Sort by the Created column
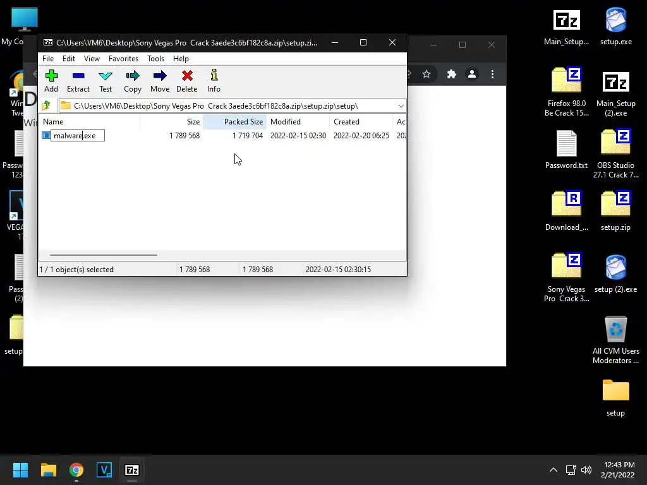Image resolution: width=647 pixels, height=485 pixels. 361,122
